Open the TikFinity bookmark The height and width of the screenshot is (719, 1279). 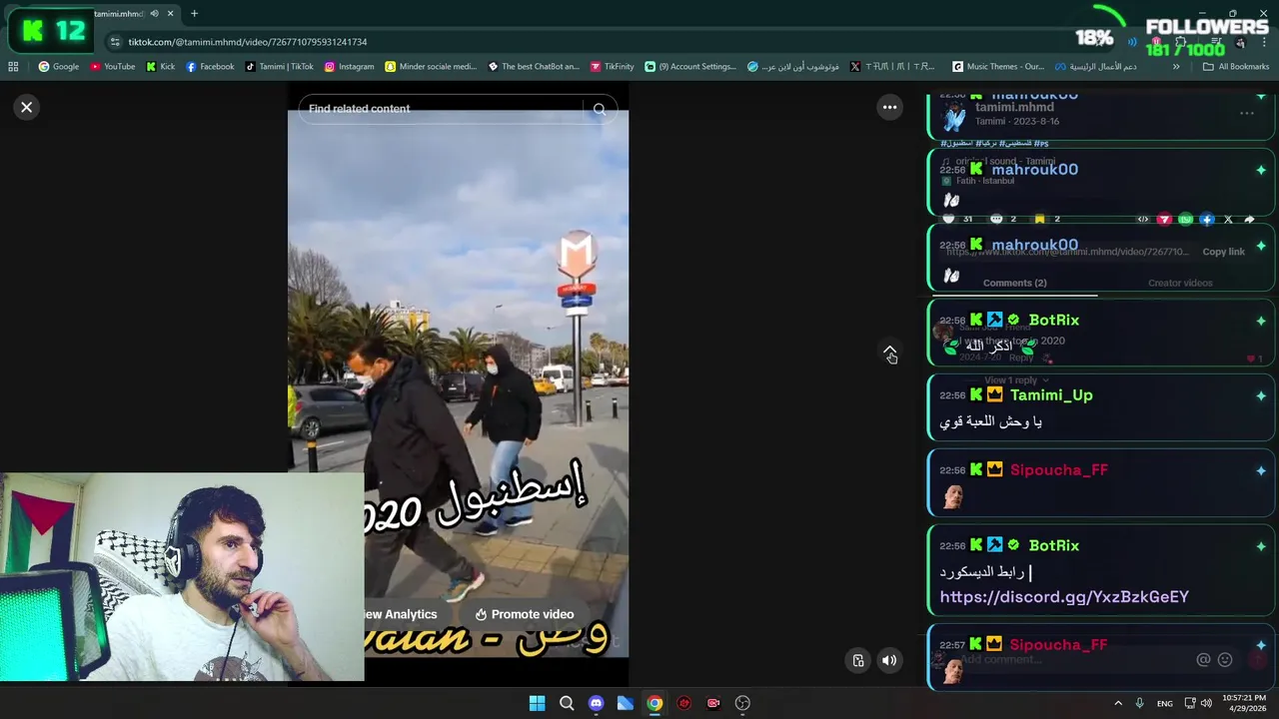click(612, 67)
